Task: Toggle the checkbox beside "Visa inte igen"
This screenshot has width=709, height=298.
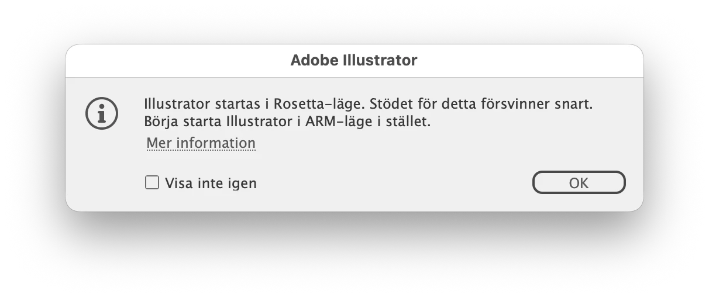Action: pyautogui.click(x=152, y=183)
